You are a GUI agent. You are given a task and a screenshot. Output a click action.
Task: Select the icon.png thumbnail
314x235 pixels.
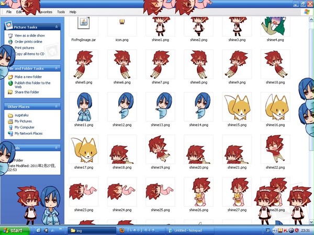point(122,21)
